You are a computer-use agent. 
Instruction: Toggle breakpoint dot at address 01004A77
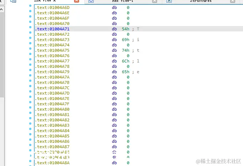coord(30,59)
